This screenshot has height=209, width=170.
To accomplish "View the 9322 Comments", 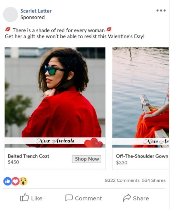I will click(122, 180).
